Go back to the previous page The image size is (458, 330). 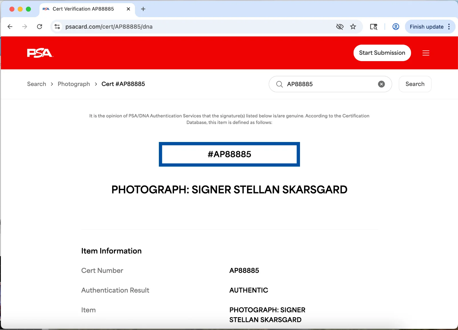point(10,27)
